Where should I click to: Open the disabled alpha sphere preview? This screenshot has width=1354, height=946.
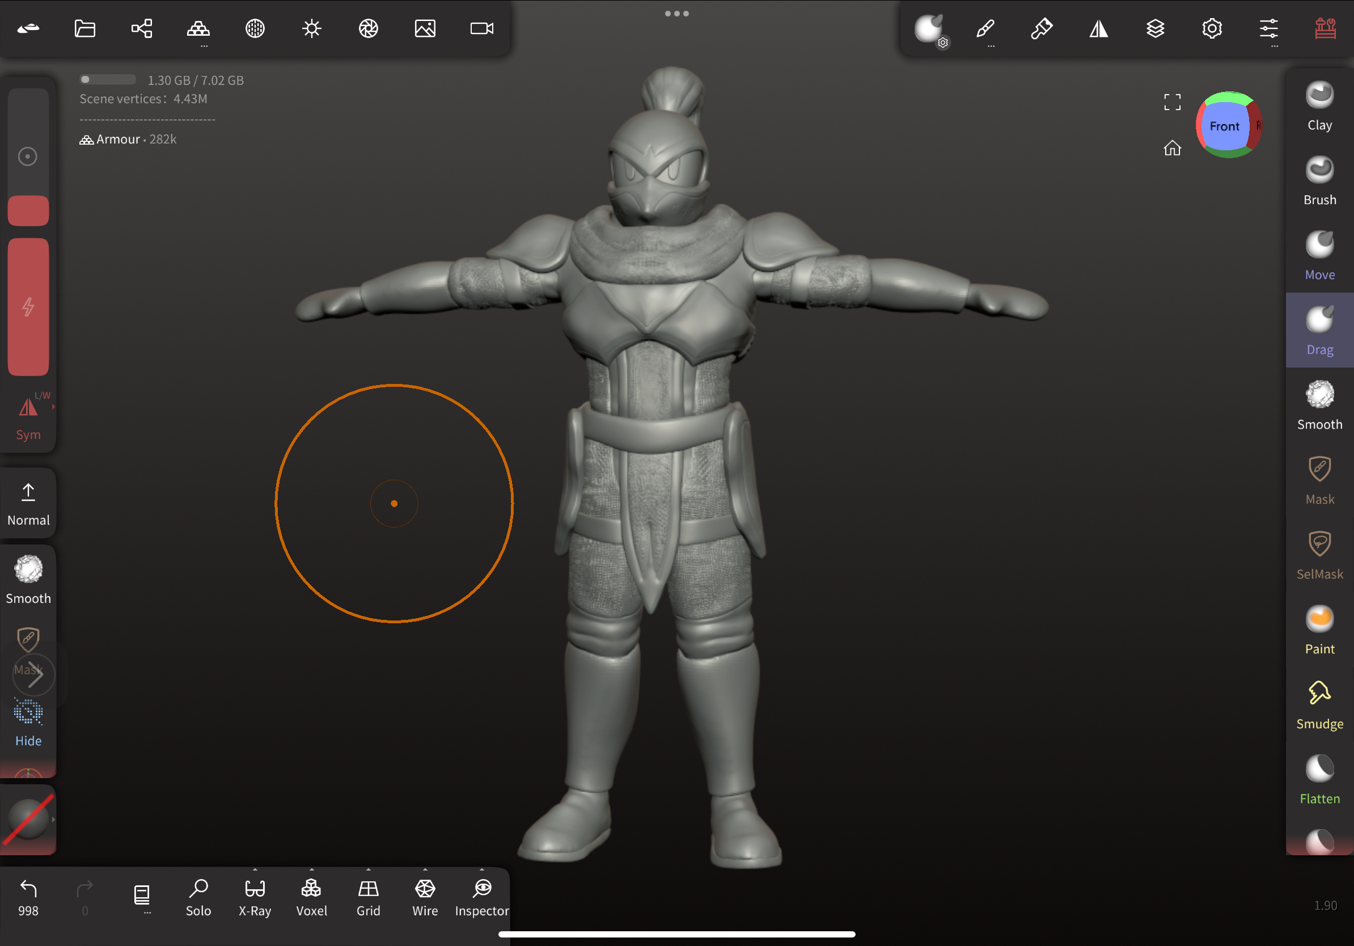tap(28, 819)
